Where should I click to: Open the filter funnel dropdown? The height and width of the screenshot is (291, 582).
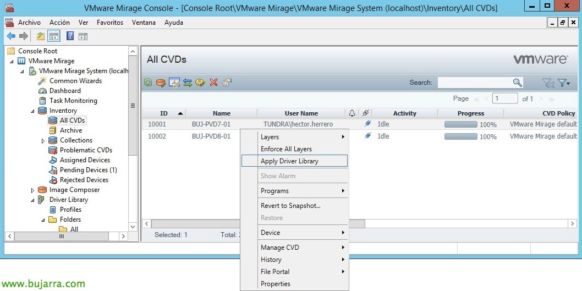pyautogui.click(x=564, y=83)
